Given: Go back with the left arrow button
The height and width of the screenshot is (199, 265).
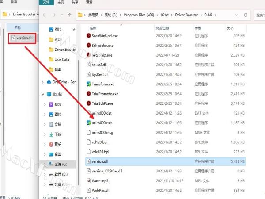Looking at the screenshot, I should (x=45, y=15).
